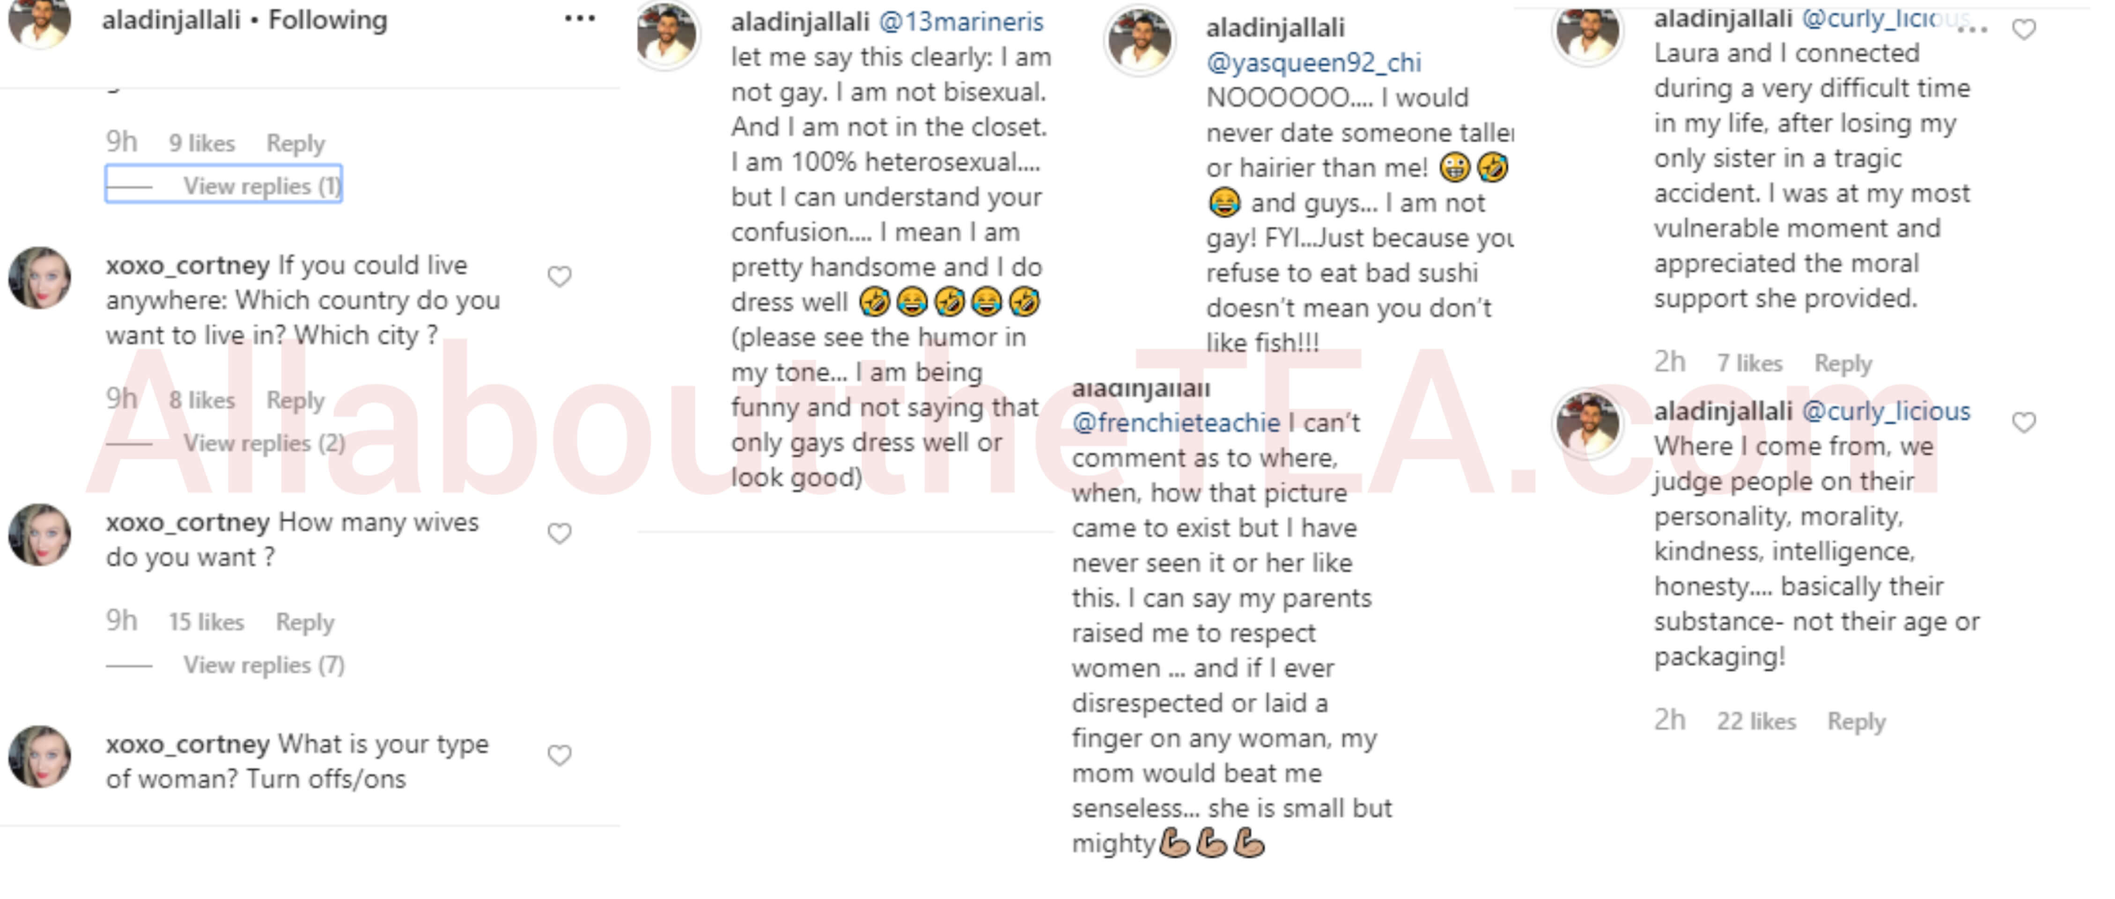Expand View replies (1)
This screenshot has height=899, width=2115.
[223, 185]
